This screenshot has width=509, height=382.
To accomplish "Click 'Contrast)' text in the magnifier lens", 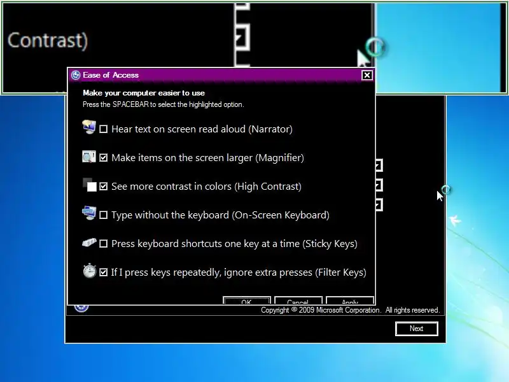I will tap(48, 41).
